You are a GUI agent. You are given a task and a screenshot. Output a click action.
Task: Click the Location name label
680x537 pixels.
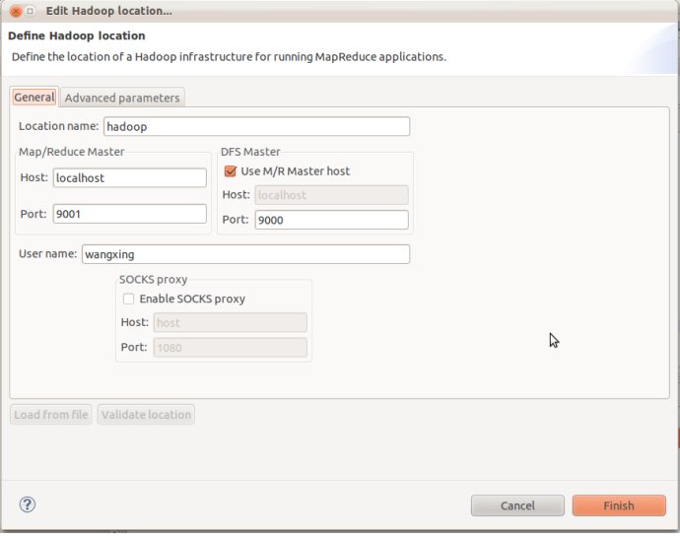(x=58, y=126)
